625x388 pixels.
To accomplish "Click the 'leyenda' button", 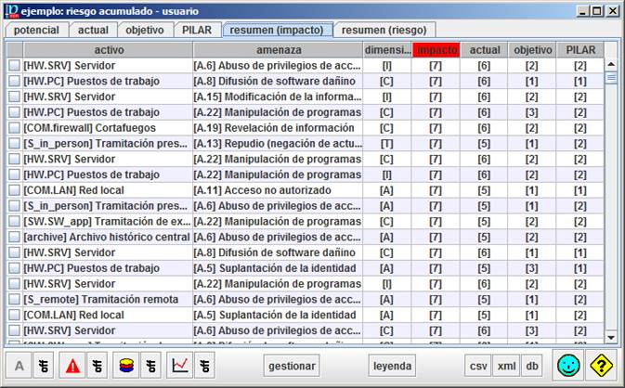I will 393,366.
